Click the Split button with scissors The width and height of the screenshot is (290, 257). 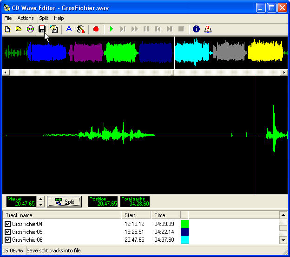point(64,201)
